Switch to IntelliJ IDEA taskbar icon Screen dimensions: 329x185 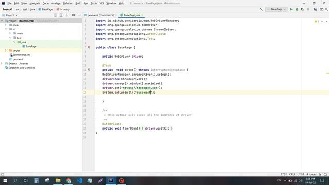click(111, 180)
